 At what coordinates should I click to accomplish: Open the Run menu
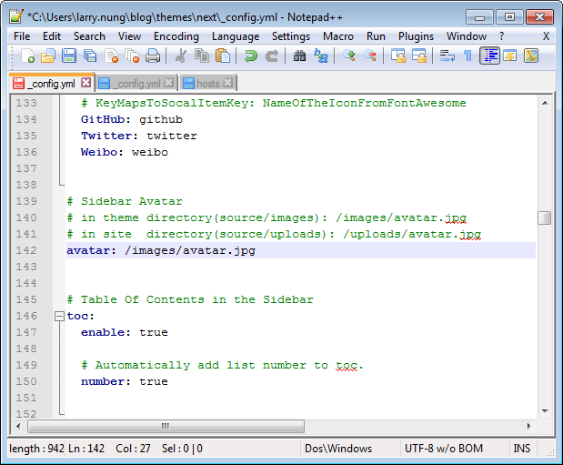point(376,36)
